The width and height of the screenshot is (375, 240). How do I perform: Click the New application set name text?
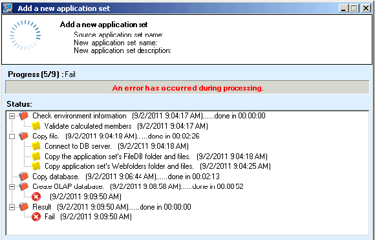(x=115, y=43)
